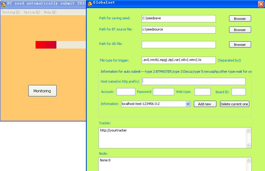265x171 pixels.
Task: Click the Path for BT source file label
Action: click(x=116, y=29)
